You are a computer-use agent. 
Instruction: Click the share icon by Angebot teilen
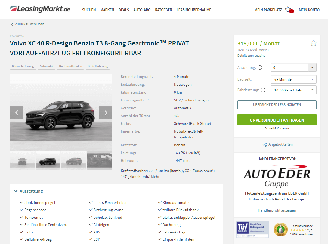point(265,145)
